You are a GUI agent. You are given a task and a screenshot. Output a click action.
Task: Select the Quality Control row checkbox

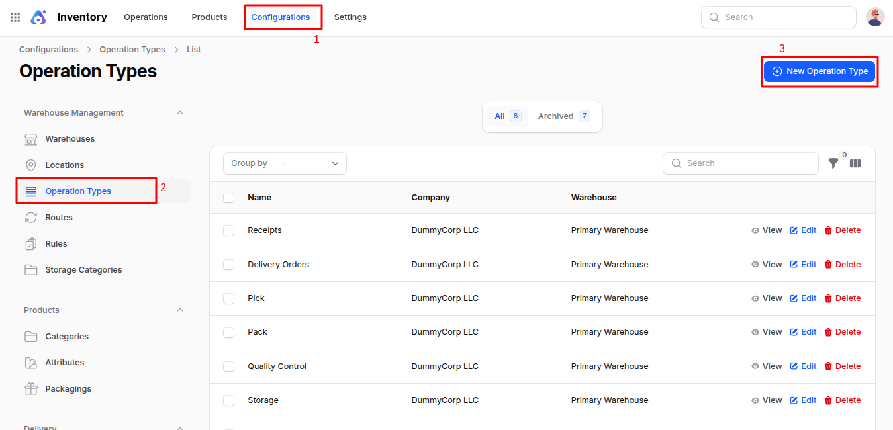[x=229, y=366]
